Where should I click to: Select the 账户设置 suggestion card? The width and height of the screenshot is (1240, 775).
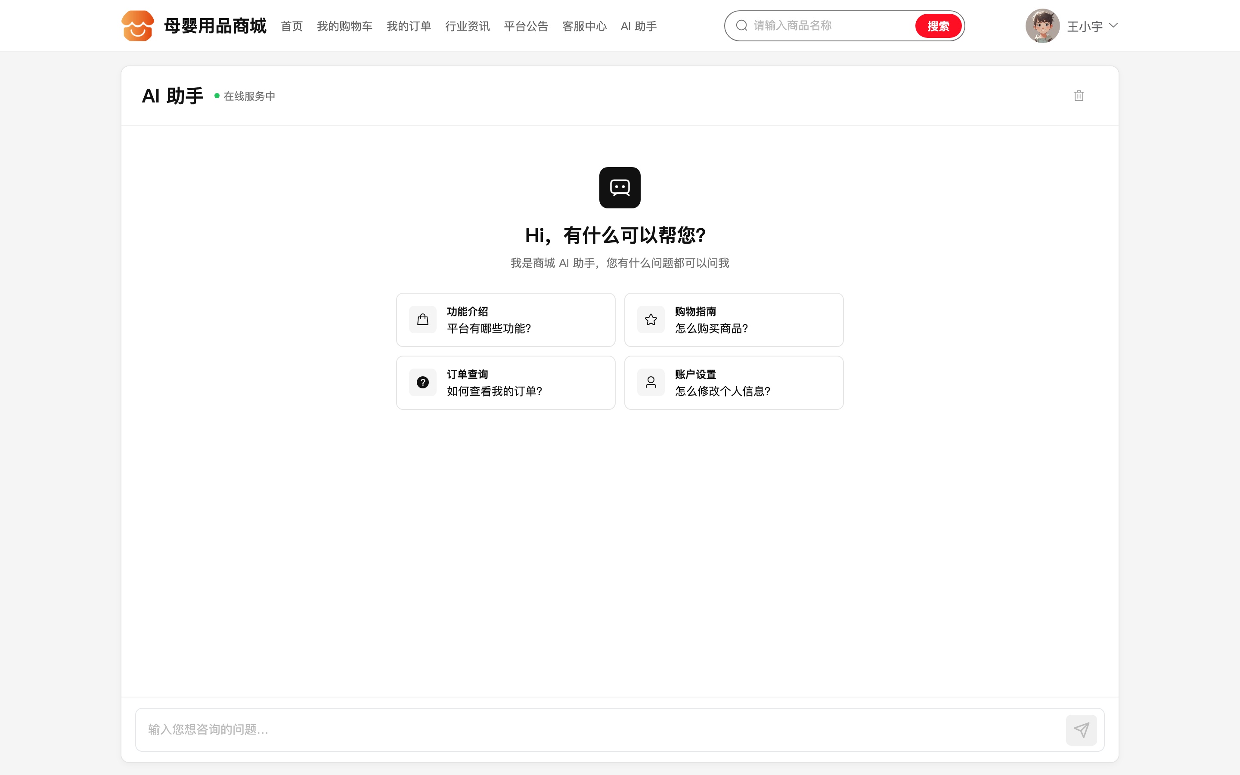pos(734,382)
